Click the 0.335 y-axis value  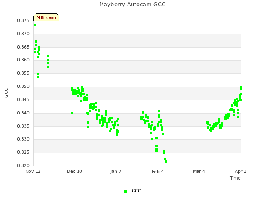(x=23, y=126)
